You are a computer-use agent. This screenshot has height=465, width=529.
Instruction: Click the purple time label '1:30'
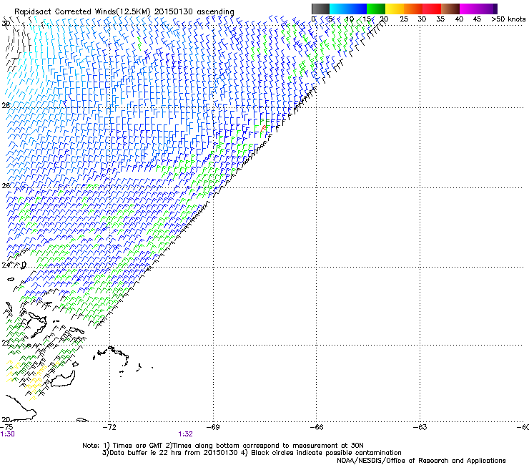7,434
